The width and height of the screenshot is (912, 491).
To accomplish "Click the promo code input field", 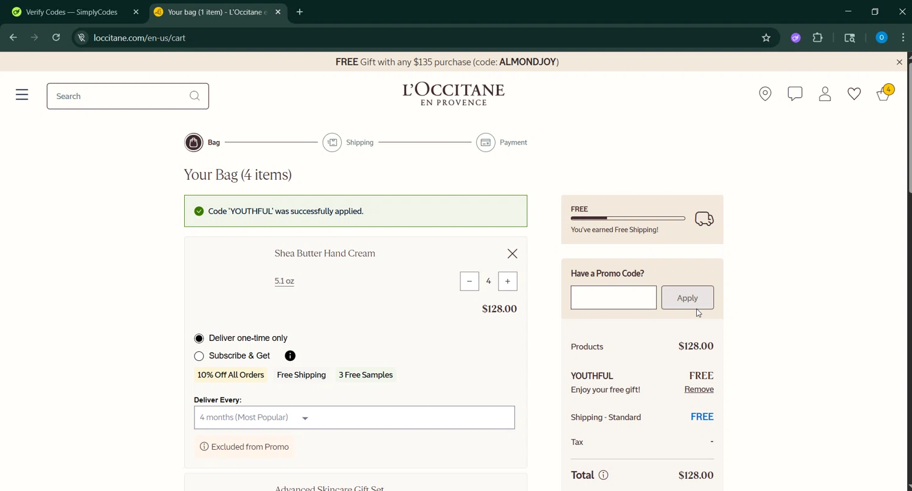I will [x=613, y=298].
